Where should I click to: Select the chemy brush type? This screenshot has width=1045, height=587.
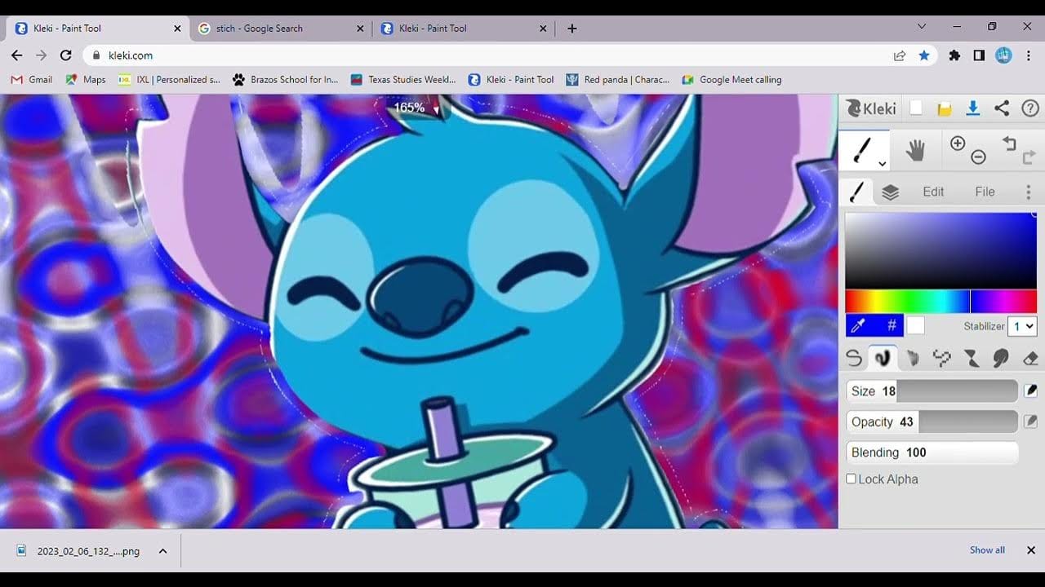tap(972, 357)
